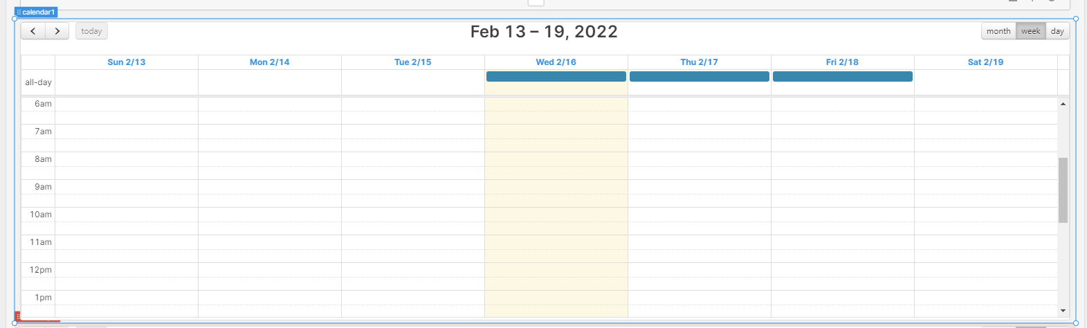Open the Sun 2/13 day header link

point(127,62)
